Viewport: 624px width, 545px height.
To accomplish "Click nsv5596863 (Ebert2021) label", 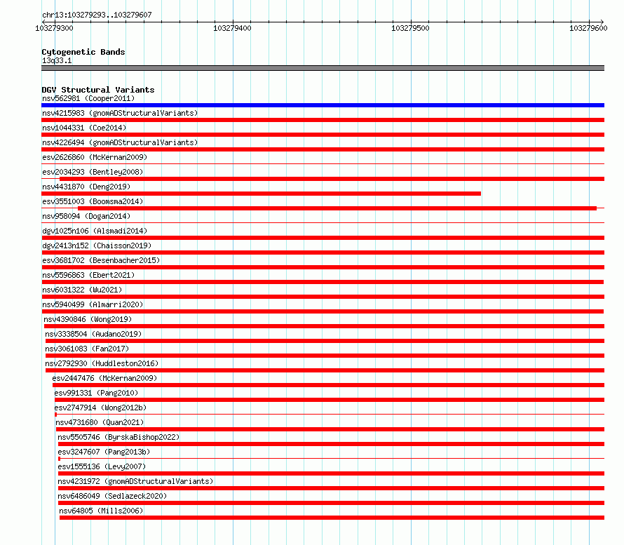I will pyautogui.click(x=88, y=275).
